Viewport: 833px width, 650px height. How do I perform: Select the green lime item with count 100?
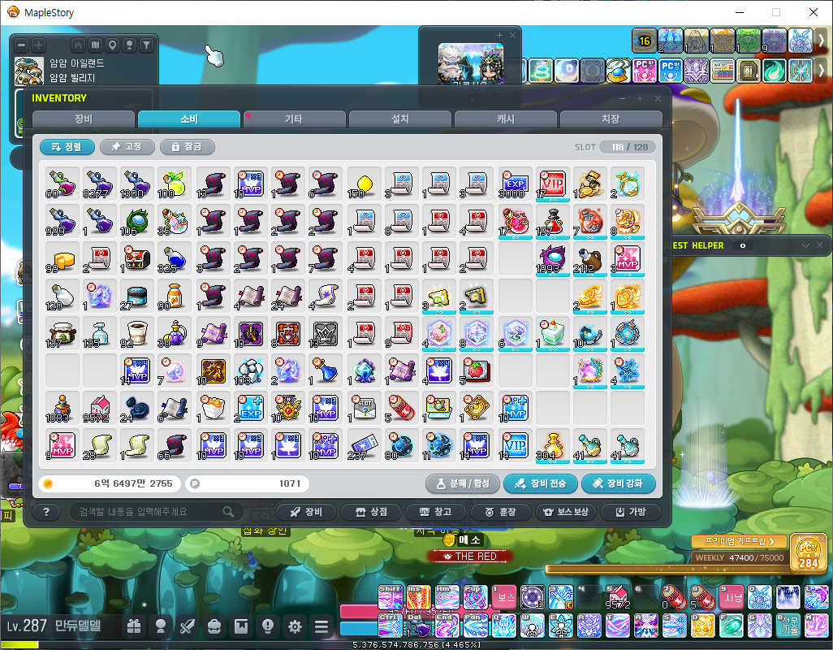pyautogui.click(x=175, y=184)
